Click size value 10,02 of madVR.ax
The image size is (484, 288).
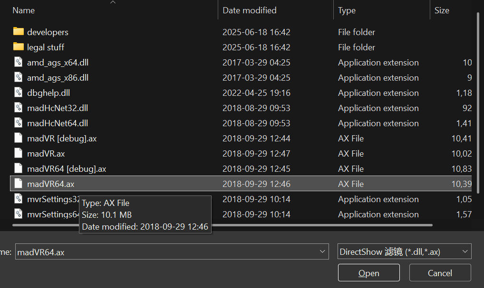(x=462, y=153)
